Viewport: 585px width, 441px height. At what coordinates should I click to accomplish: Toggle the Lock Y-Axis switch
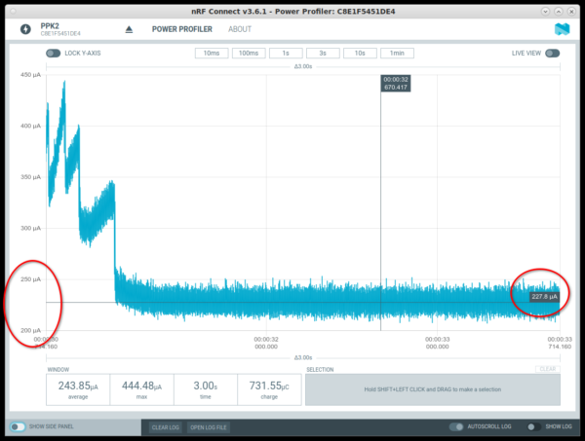[x=53, y=53]
